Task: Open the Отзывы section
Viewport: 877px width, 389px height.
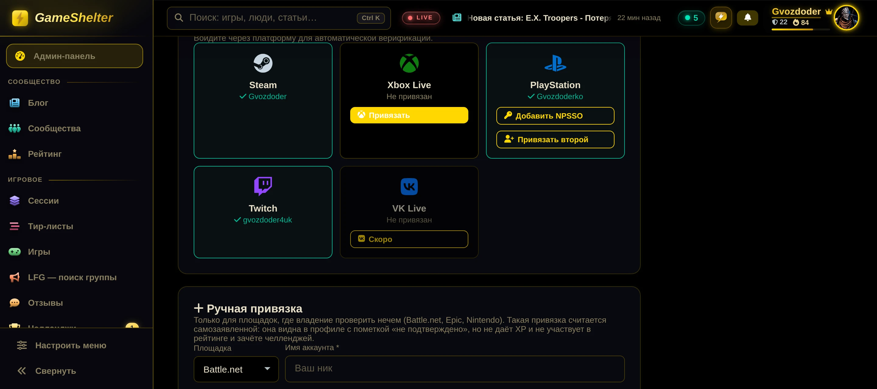Action: [45, 303]
